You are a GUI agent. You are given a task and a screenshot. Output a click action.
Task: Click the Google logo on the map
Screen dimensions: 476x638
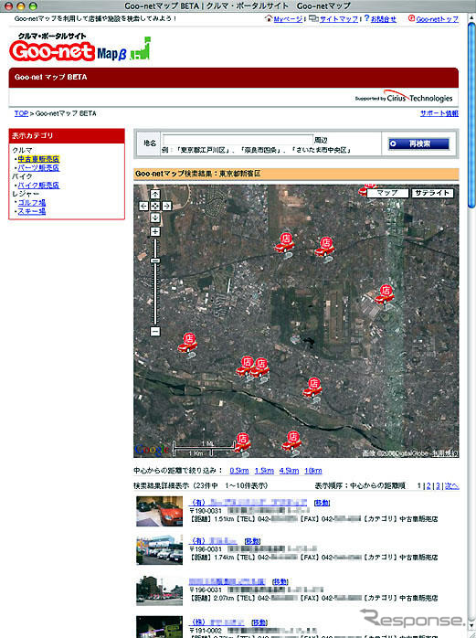tap(151, 449)
